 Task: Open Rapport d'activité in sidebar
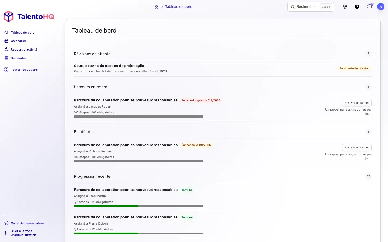click(24, 49)
